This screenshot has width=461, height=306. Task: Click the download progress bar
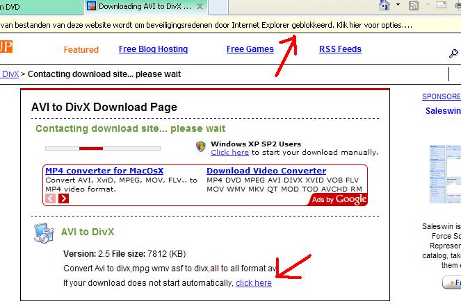point(103,148)
